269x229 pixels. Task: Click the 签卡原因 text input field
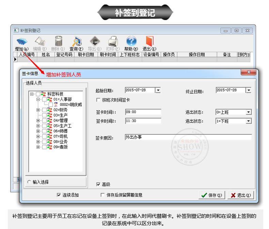point(188,137)
